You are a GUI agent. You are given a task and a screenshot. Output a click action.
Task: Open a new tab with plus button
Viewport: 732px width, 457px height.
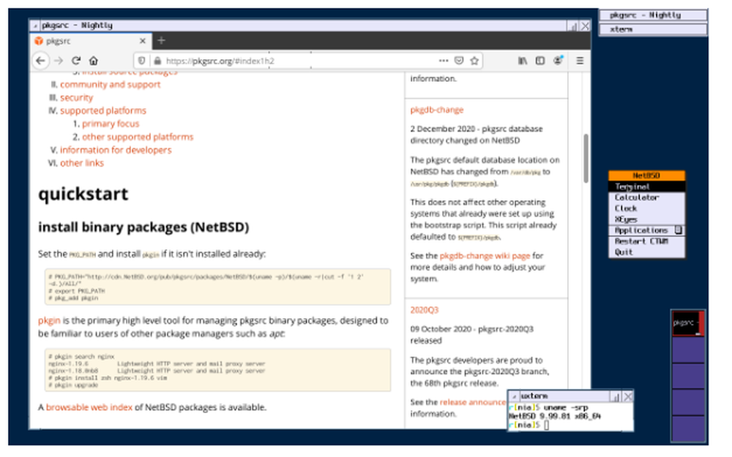click(x=161, y=41)
